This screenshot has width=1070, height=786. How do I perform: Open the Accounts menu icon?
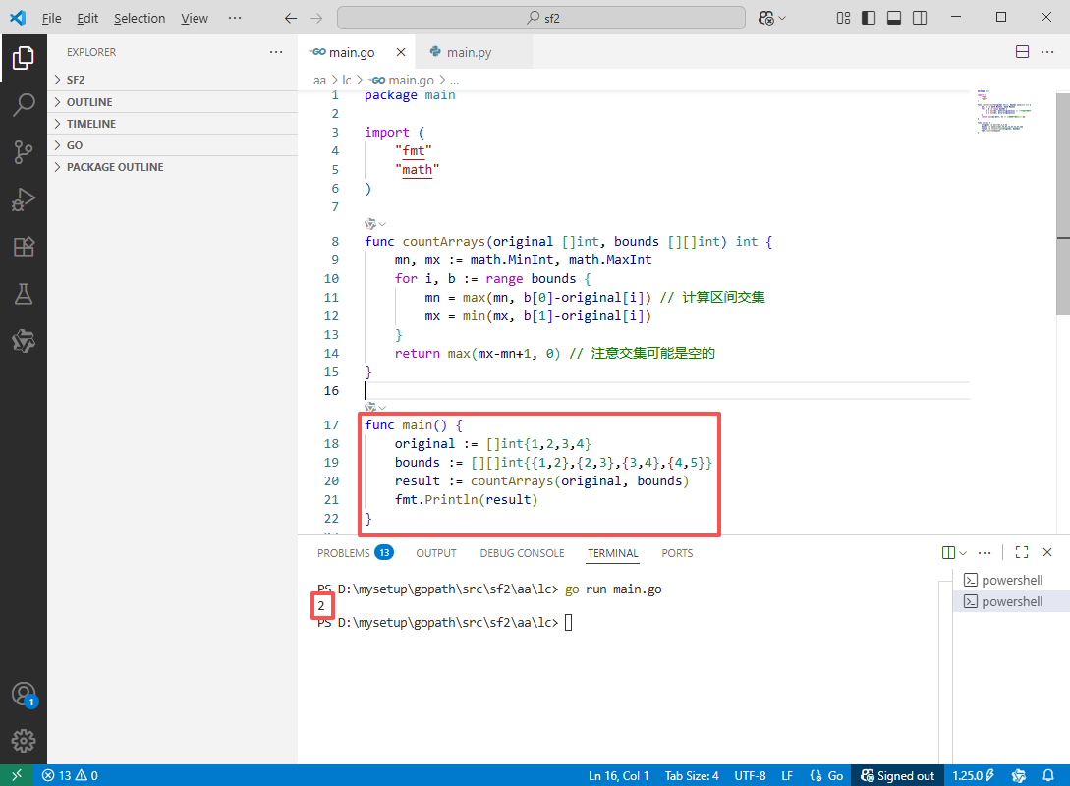(x=24, y=695)
